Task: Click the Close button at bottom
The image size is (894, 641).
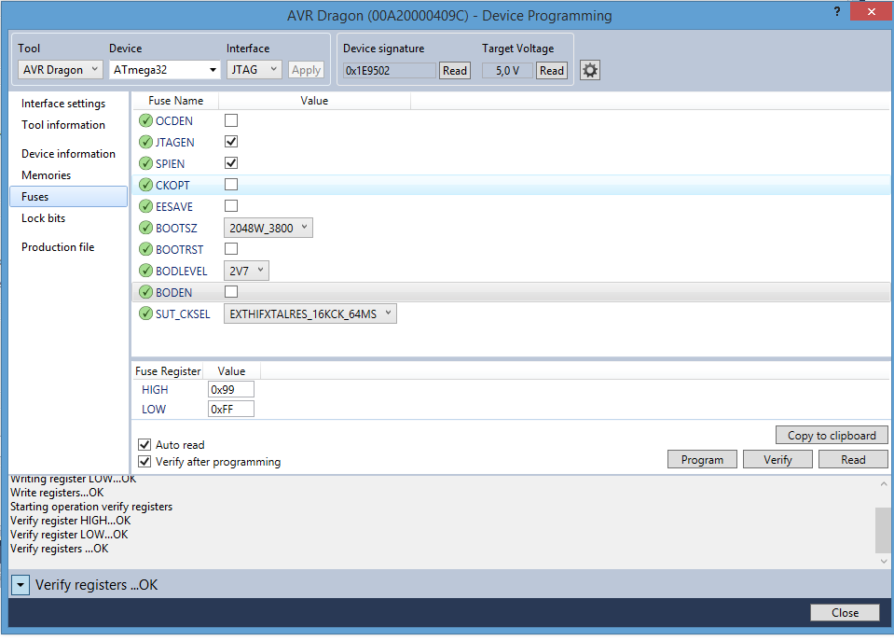Action: pos(845,612)
